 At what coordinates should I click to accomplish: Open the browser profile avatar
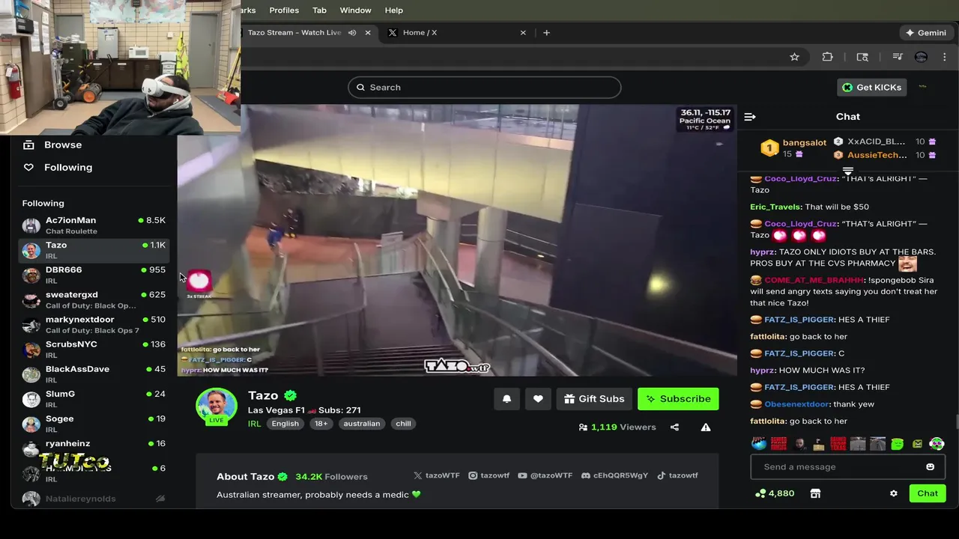coord(921,57)
